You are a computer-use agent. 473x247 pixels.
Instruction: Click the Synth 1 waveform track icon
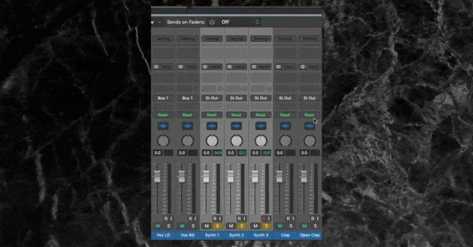pyautogui.click(x=212, y=126)
